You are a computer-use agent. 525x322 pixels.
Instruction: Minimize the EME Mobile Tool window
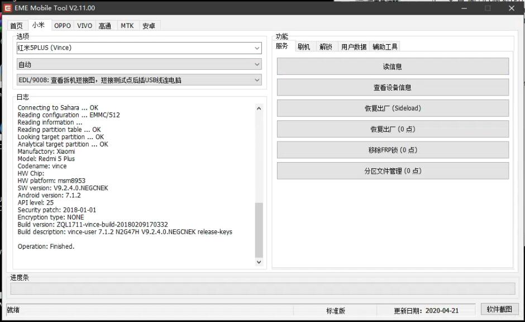pos(464,8)
